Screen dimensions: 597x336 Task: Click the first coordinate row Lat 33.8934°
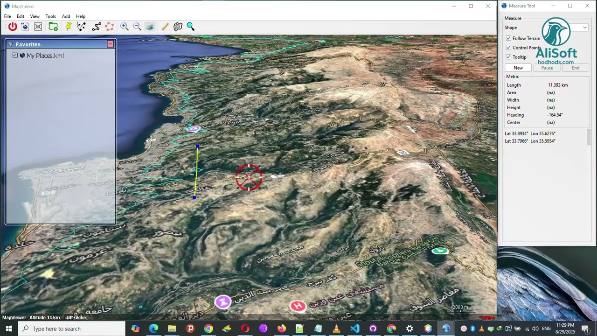[x=530, y=133]
